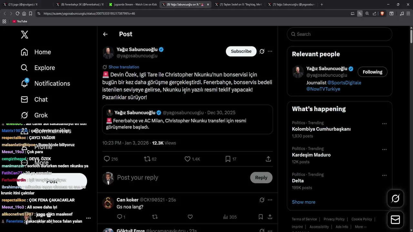Viewport: 413px width, 232px height.
Task: Click Show more under What's happening
Action: 304,202
